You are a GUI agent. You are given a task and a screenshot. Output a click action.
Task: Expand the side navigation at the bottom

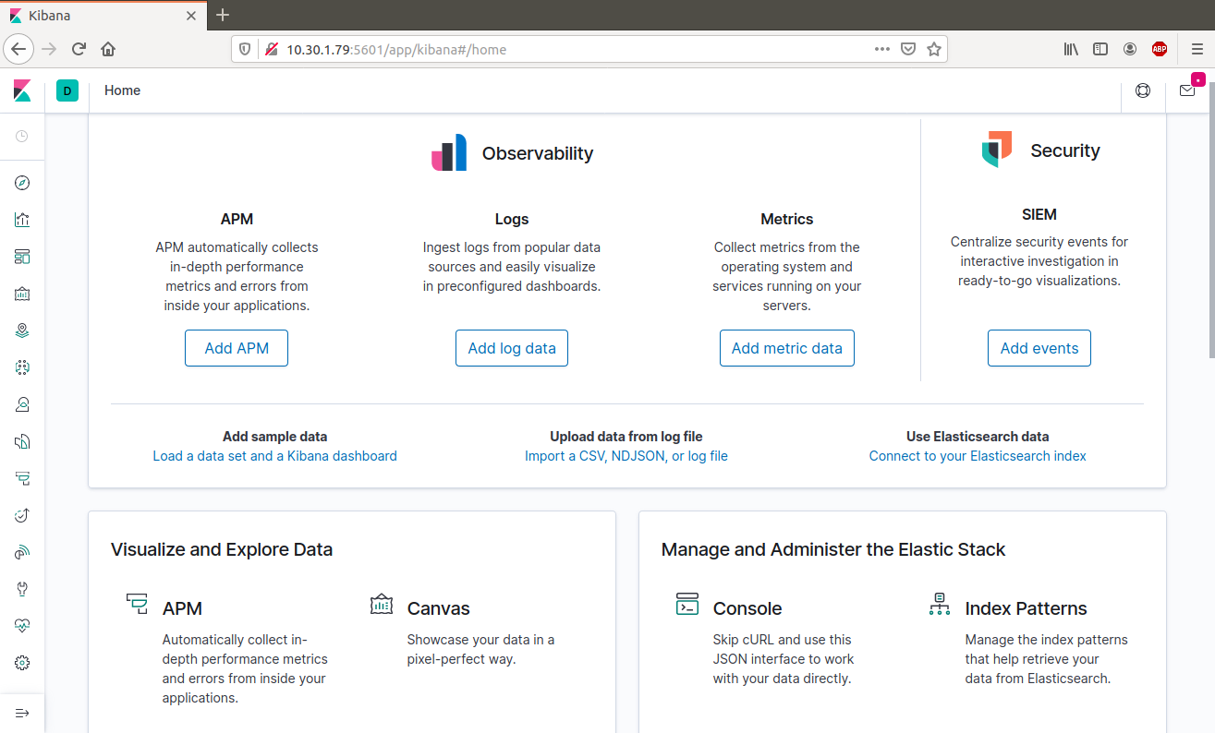pyautogui.click(x=22, y=713)
